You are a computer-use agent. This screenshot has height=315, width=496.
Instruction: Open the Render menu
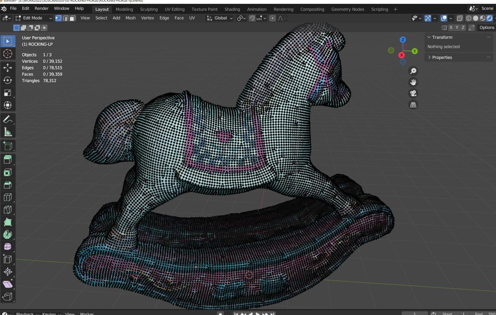(x=42, y=8)
